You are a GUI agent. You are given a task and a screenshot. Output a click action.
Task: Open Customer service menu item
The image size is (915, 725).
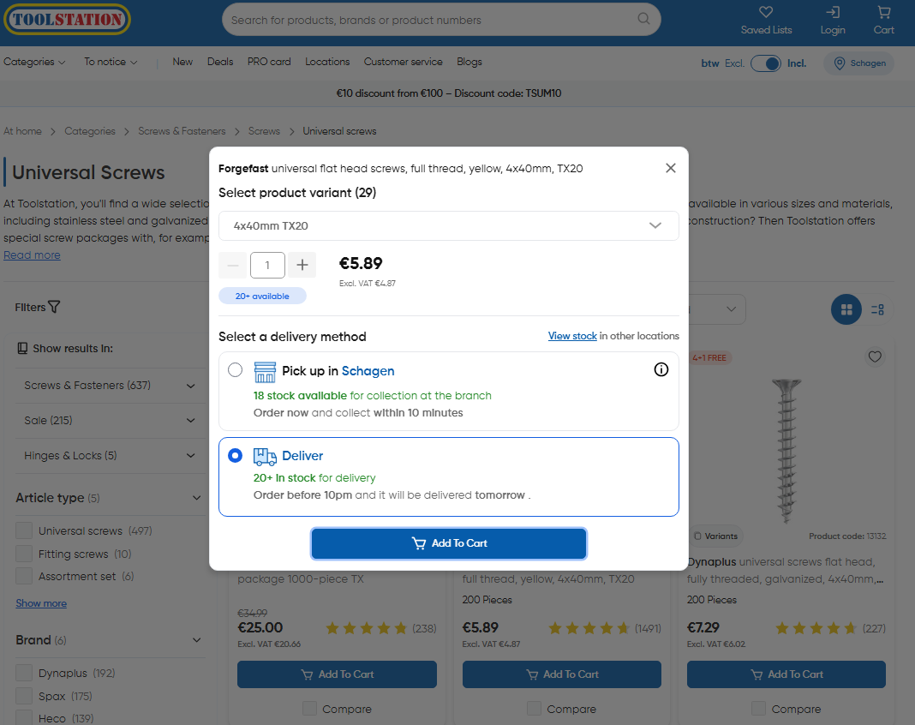click(x=403, y=62)
